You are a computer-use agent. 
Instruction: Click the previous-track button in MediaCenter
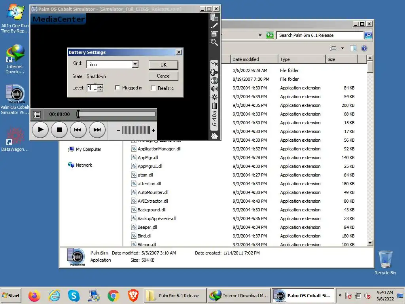click(x=78, y=130)
